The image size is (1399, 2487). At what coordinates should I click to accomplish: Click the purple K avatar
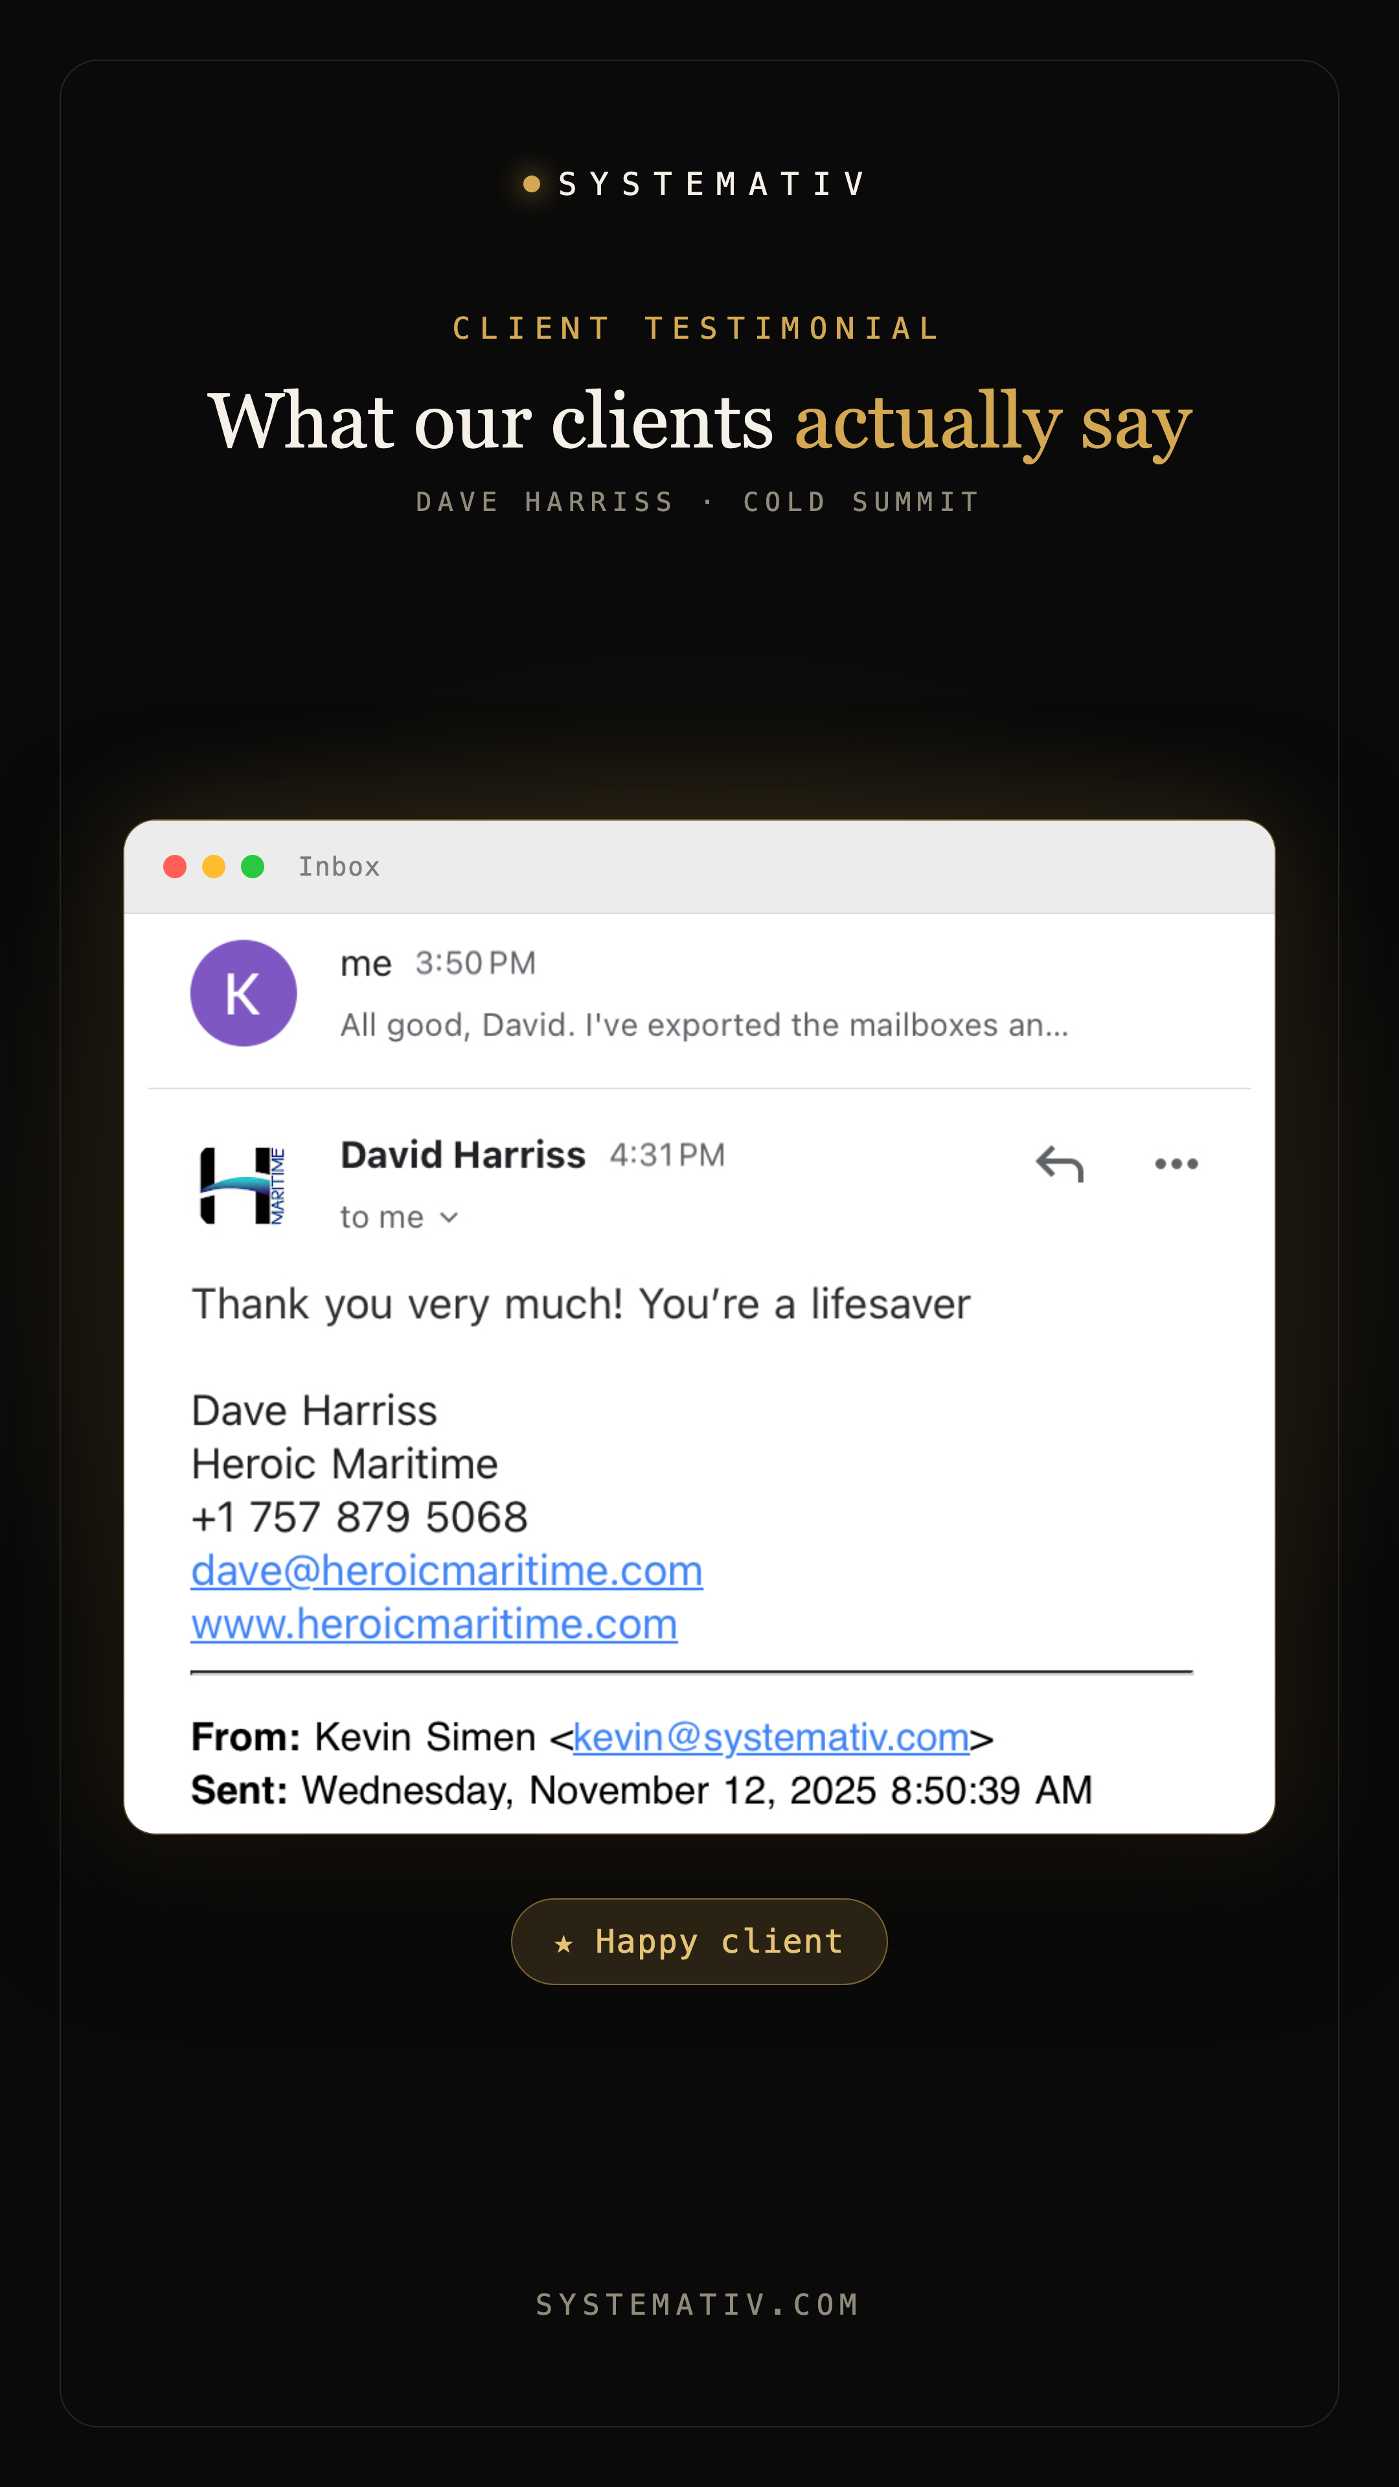(x=244, y=992)
